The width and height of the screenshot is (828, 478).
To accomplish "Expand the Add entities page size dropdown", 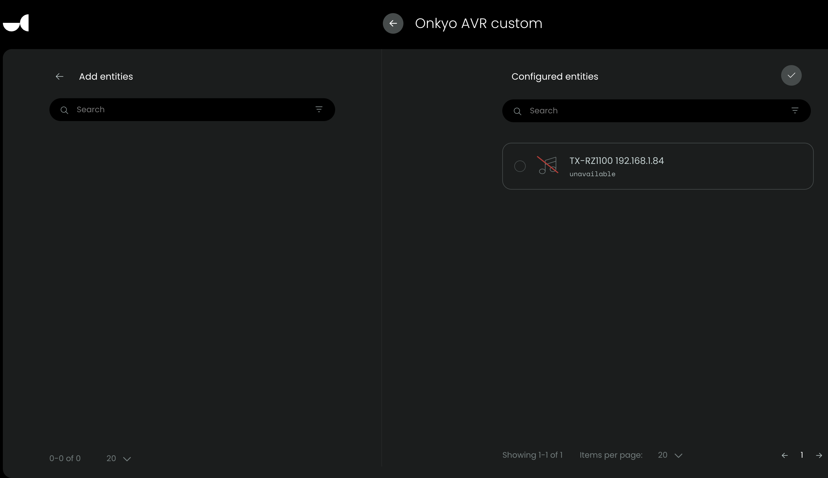I will click(x=127, y=459).
